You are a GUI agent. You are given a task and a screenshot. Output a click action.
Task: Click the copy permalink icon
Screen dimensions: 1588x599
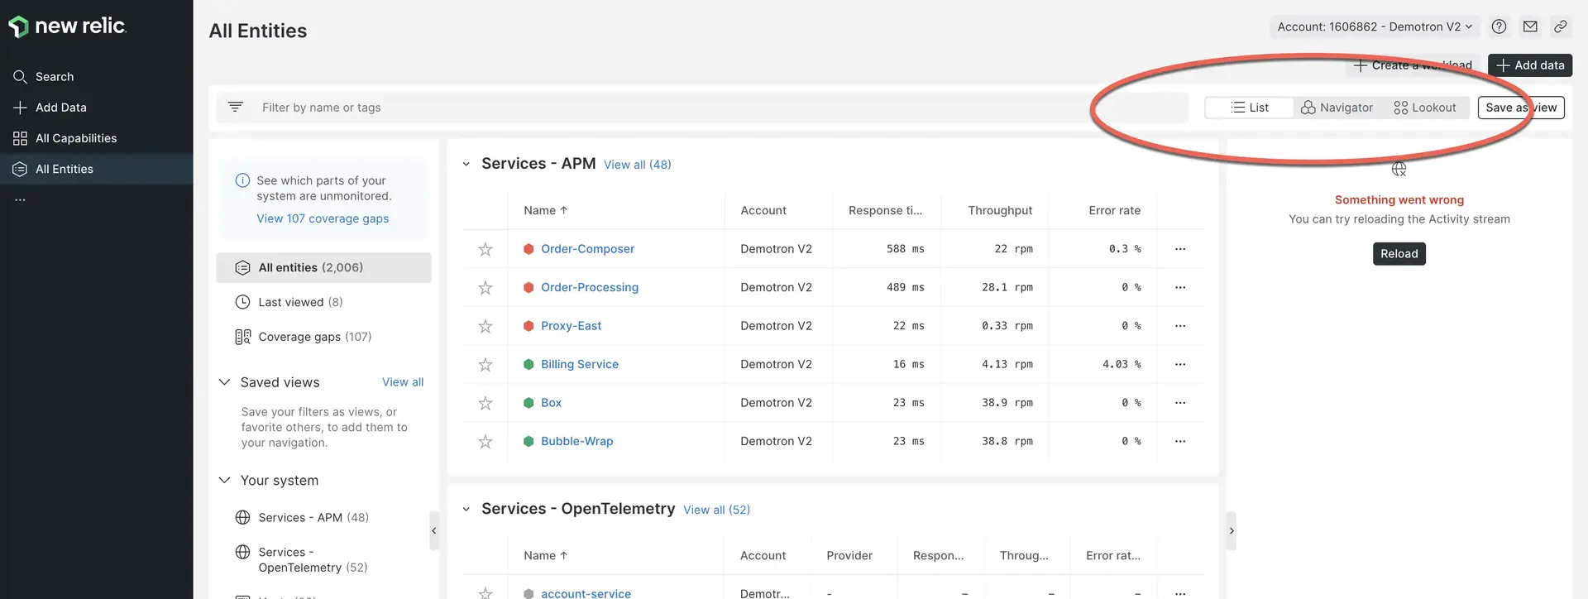click(x=1560, y=26)
